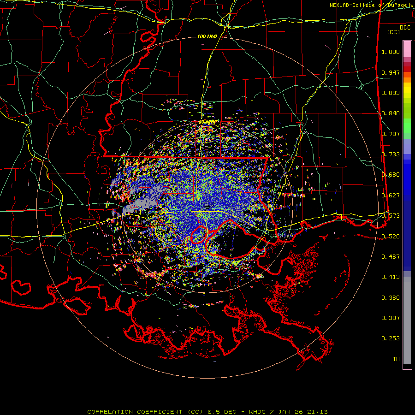Image resolution: width=415 pixels, height=415 pixels.
Task: Click the 21:13 timestamp in the caption
Action: click(317, 412)
